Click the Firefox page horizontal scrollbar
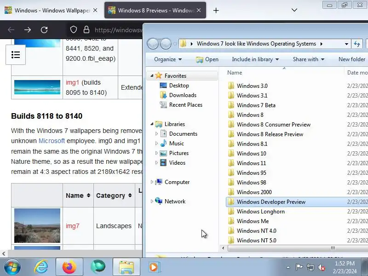This screenshot has height=276, width=368. pos(74,253)
